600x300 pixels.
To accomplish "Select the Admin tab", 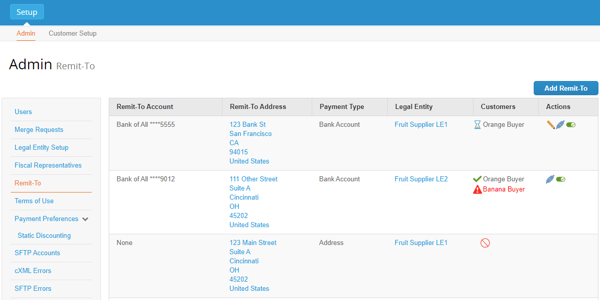I will coord(26,34).
